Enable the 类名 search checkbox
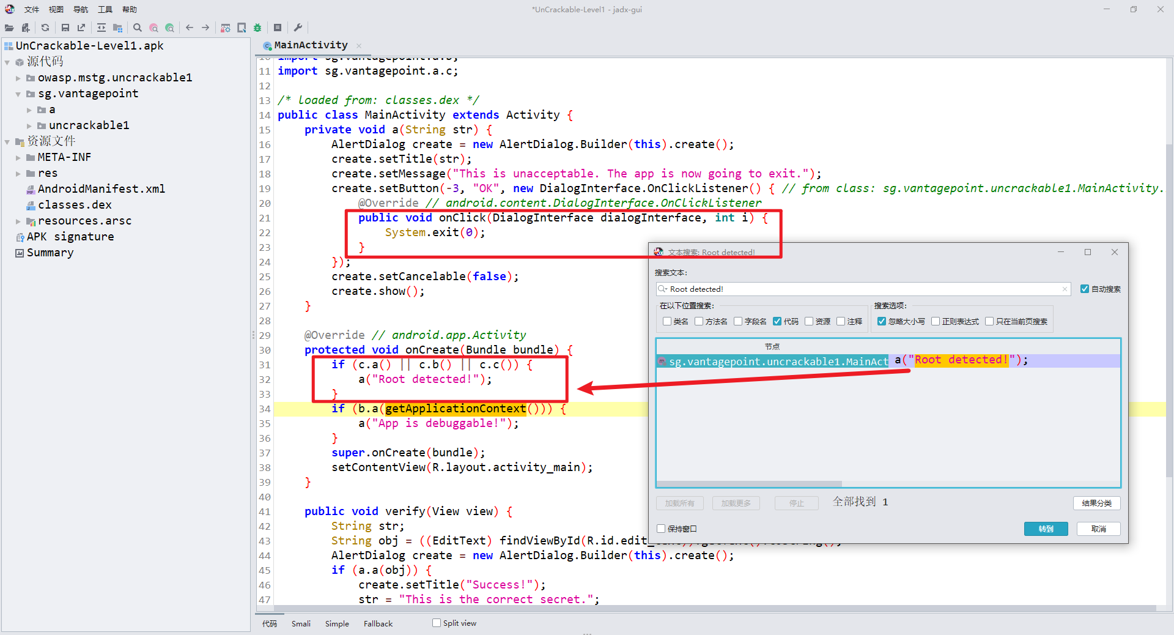 [667, 321]
